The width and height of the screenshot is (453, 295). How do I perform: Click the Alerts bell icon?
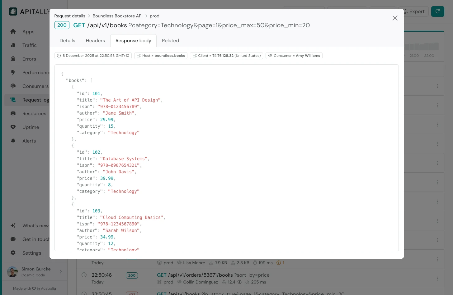13,141
